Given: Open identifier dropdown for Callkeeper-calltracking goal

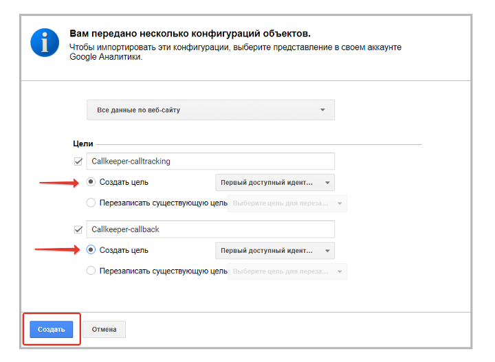Looking at the screenshot, I should pos(275,183).
